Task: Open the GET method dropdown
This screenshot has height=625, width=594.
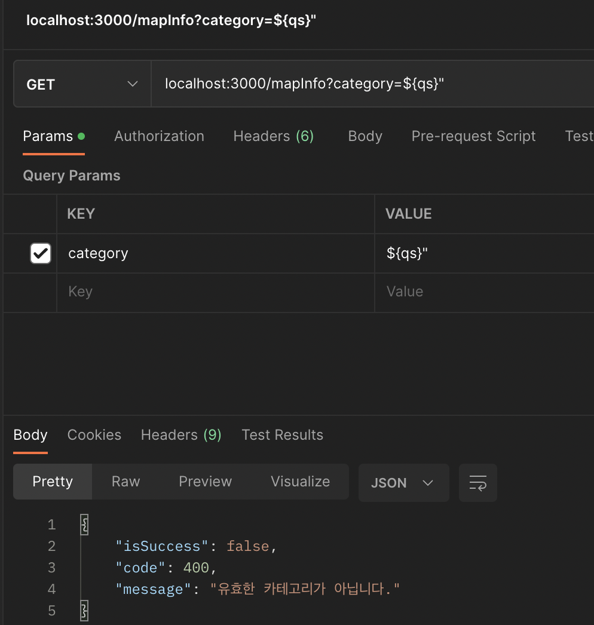Action: point(82,84)
